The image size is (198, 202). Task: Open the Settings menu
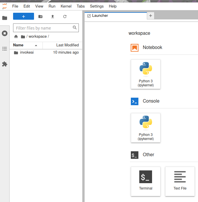(x=97, y=6)
